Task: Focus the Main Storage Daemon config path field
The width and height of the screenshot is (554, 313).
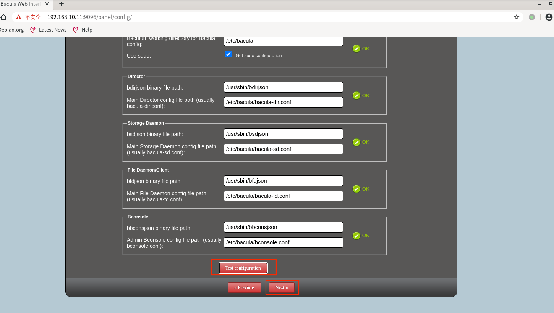Action: click(283, 149)
